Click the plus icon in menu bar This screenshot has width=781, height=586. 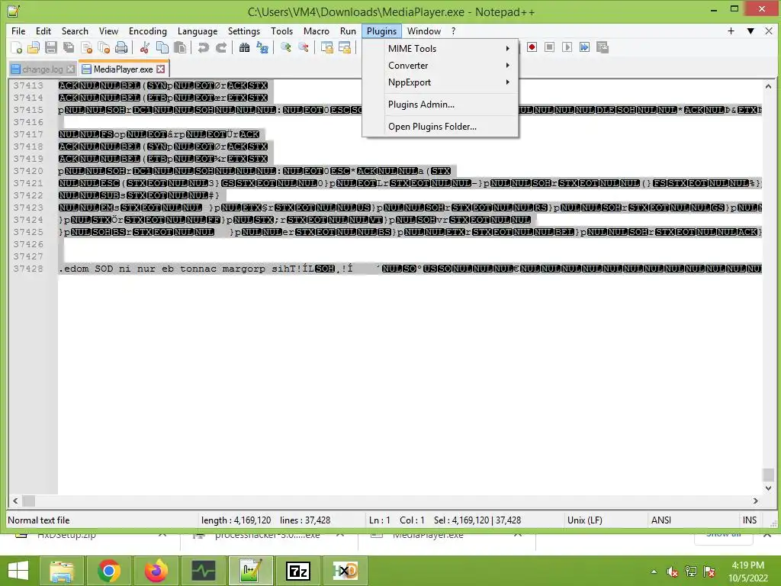(x=731, y=31)
